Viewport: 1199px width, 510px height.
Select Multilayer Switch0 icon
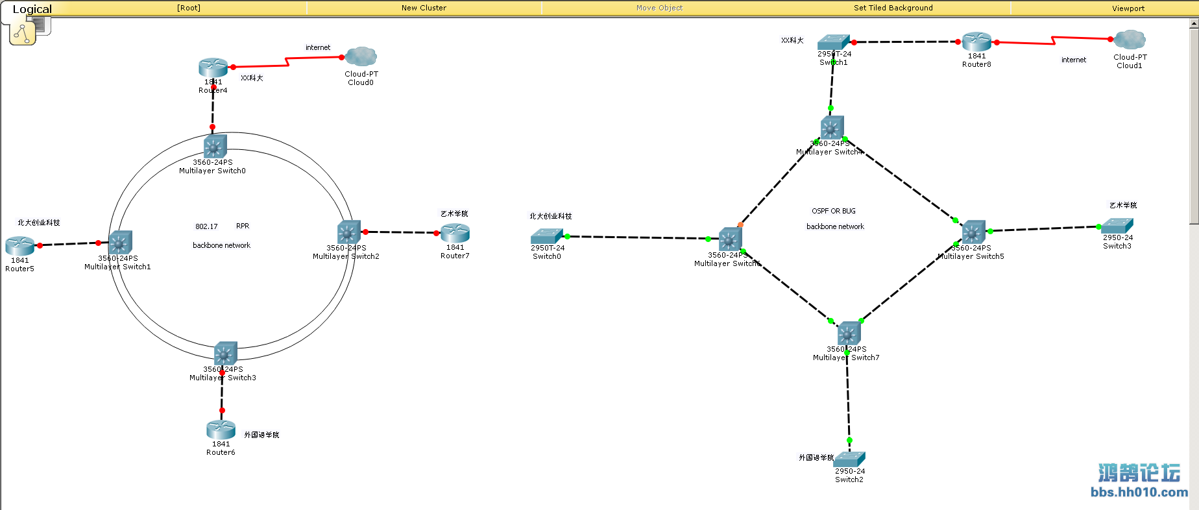pos(215,147)
